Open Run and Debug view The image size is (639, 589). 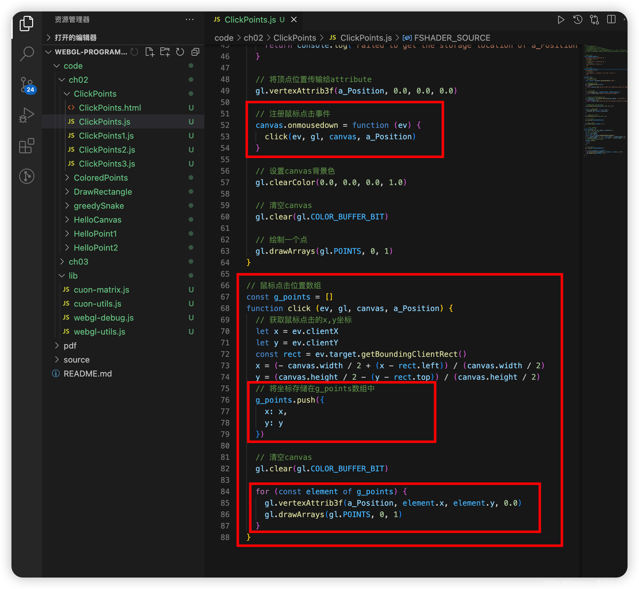point(27,115)
